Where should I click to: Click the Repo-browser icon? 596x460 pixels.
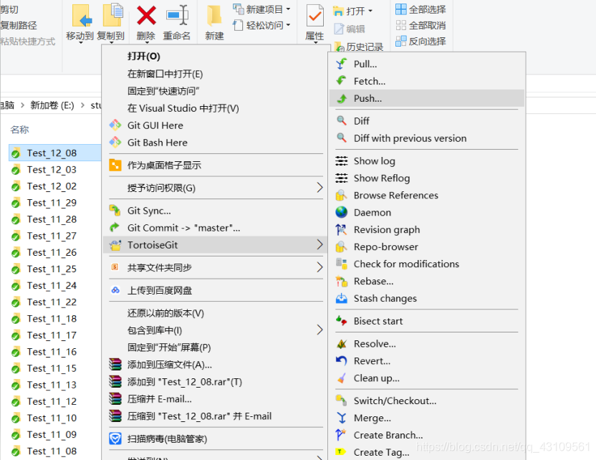tap(341, 247)
